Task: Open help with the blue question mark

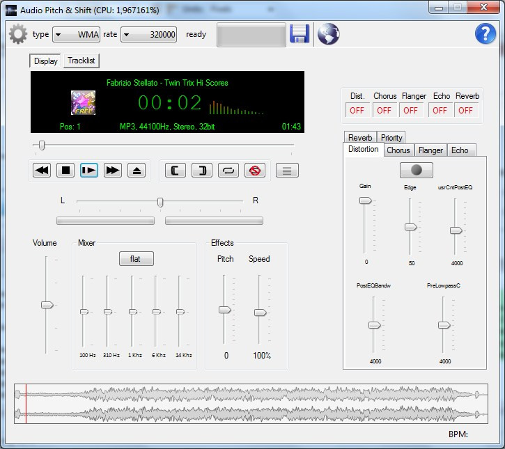Action: click(x=485, y=33)
